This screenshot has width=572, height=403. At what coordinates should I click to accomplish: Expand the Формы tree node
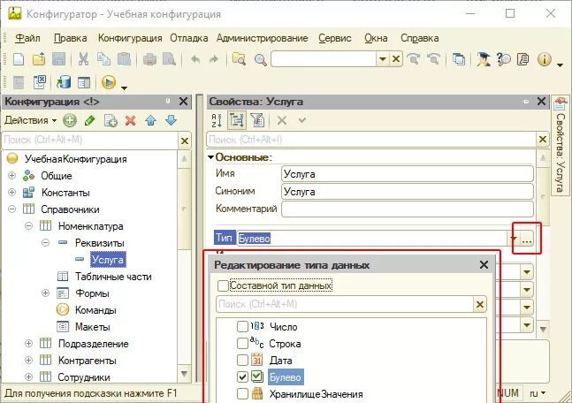coord(45,293)
